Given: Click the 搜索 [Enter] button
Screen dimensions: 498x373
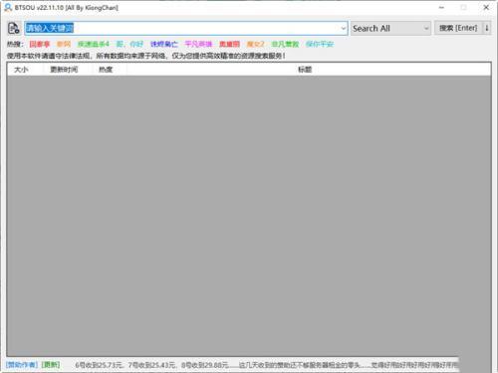Looking at the screenshot, I should (458, 28).
